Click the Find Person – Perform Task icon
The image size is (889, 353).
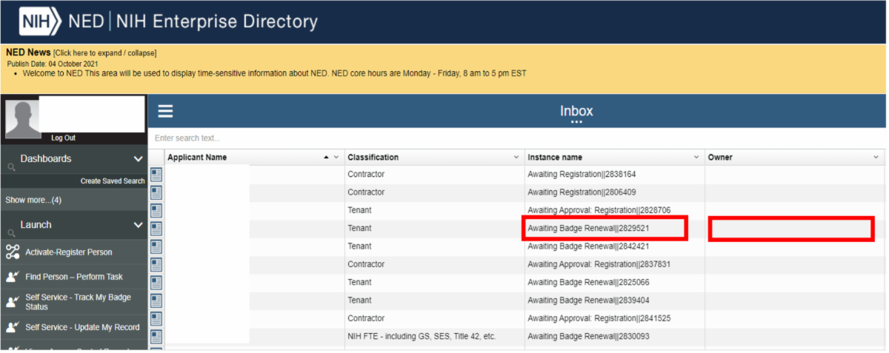click(x=12, y=277)
